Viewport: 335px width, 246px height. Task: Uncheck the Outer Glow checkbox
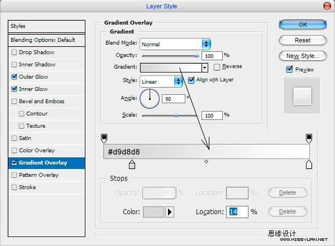14,76
